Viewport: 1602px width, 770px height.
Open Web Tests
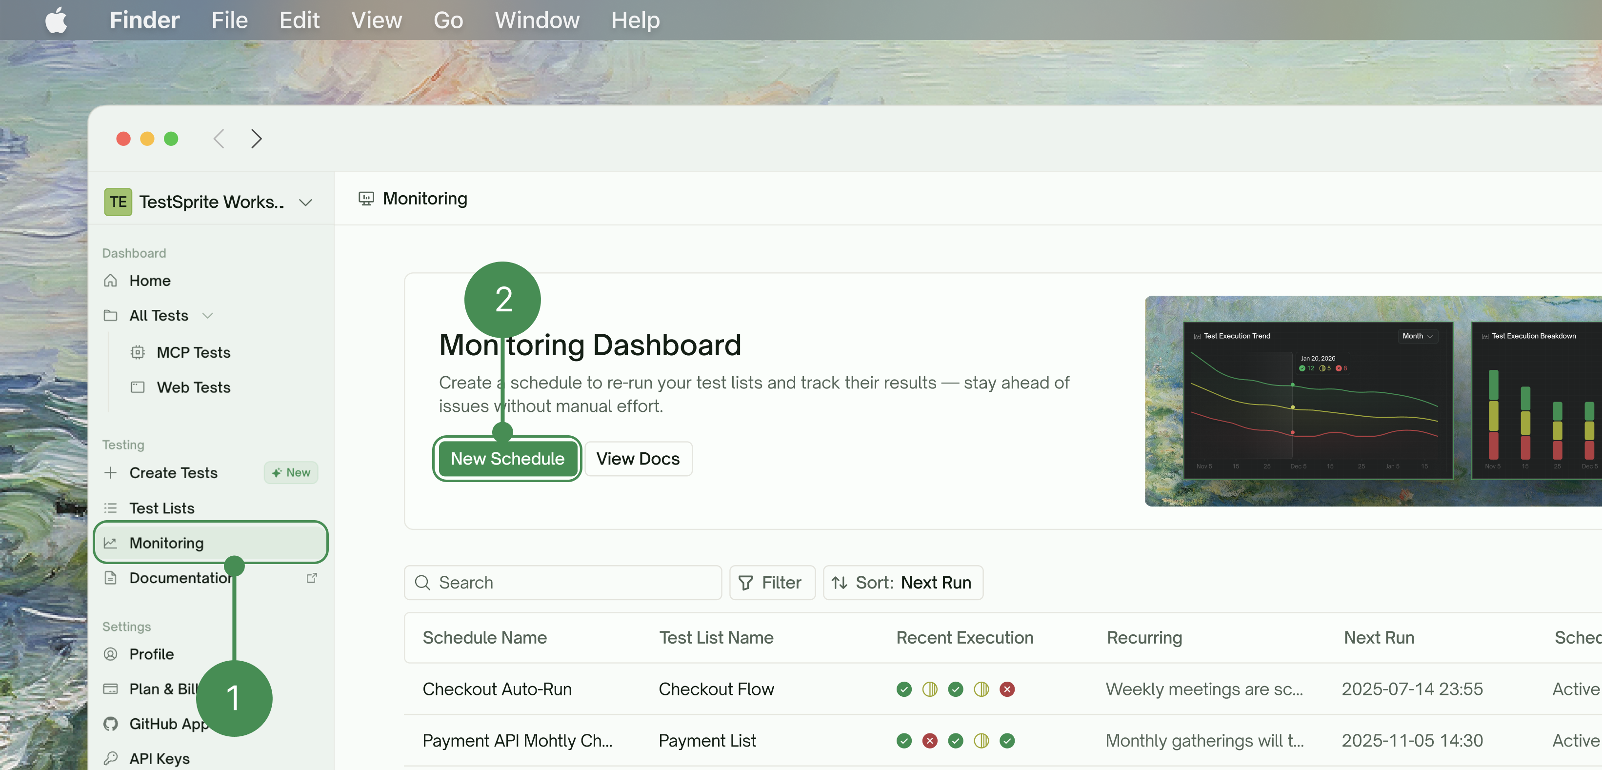click(x=193, y=387)
